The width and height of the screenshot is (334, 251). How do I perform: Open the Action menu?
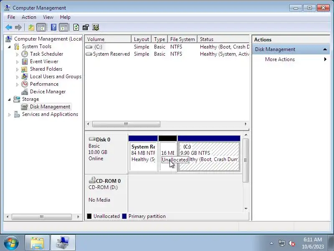[x=29, y=17]
